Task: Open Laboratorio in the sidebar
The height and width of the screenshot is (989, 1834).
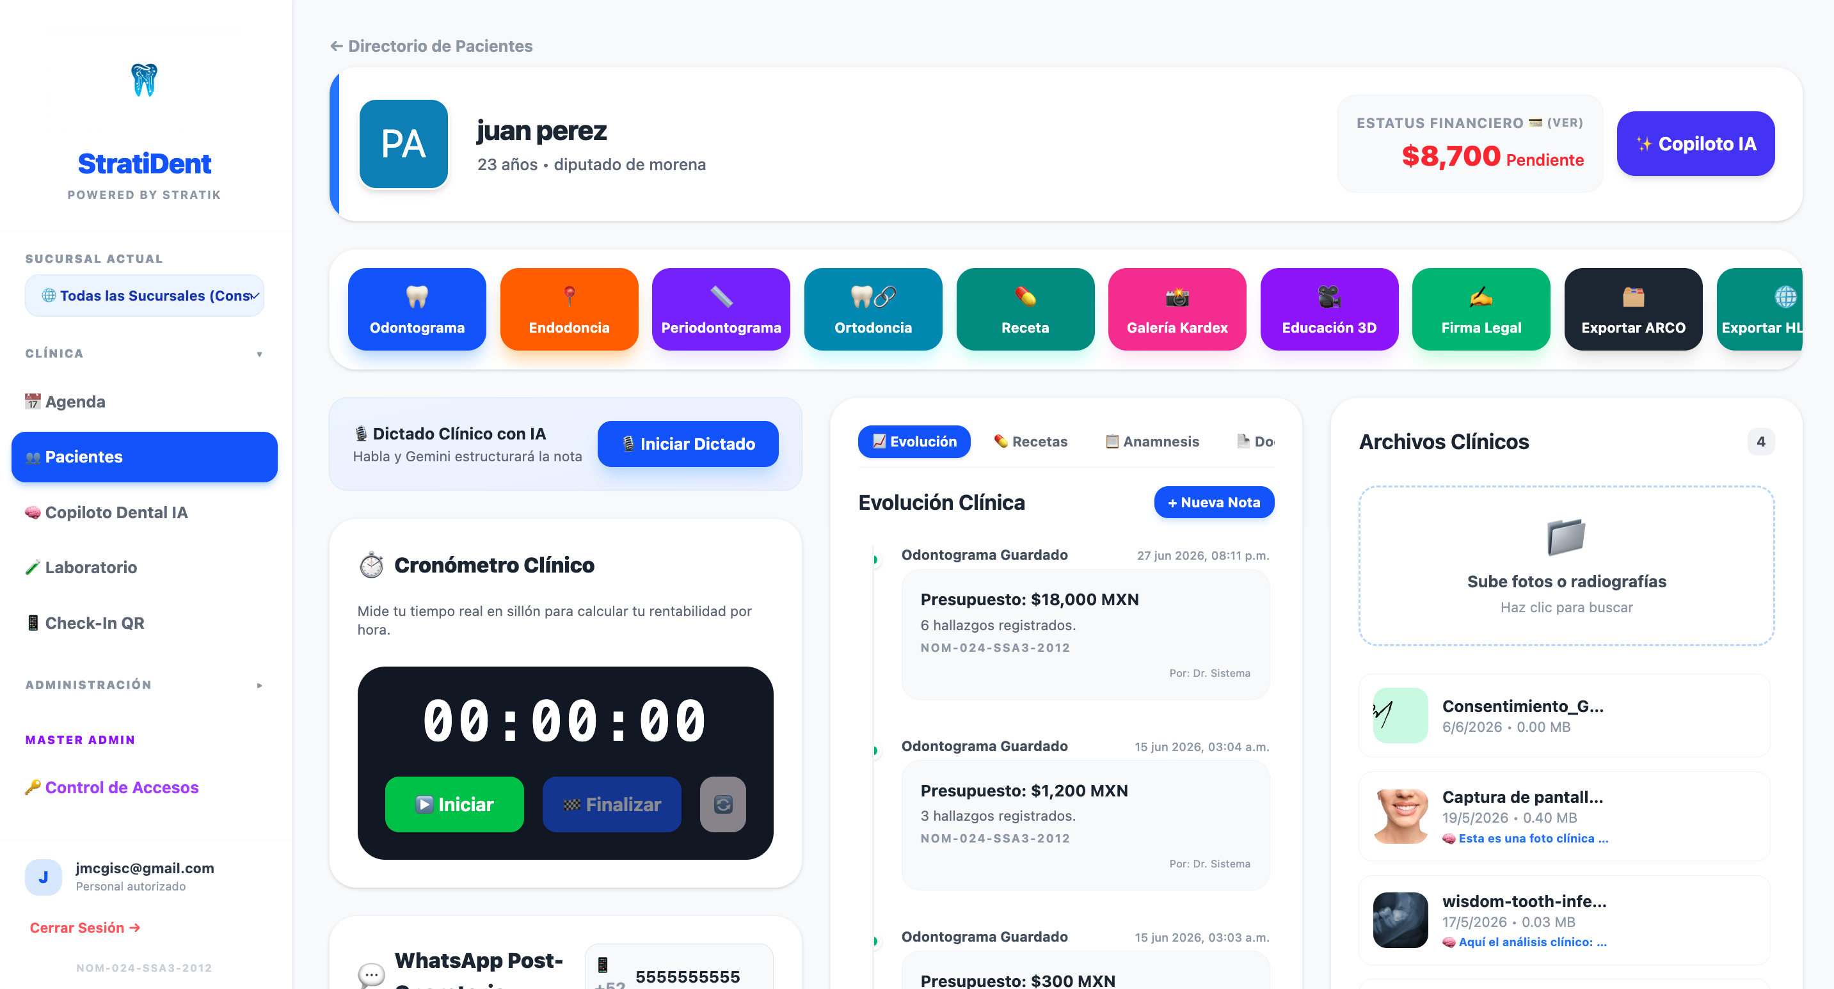Action: pos(145,567)
